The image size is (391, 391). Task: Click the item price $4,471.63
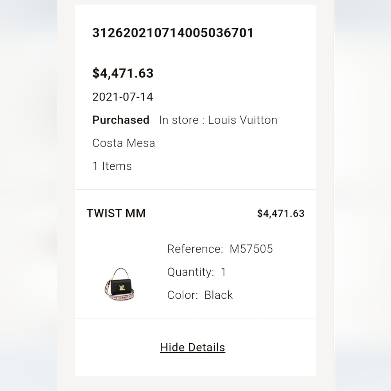281,213
